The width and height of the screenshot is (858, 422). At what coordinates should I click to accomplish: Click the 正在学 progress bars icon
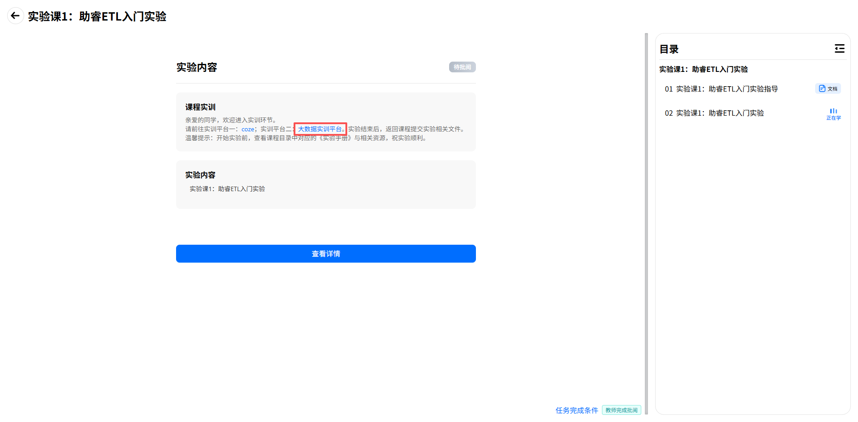pos(833,114)
